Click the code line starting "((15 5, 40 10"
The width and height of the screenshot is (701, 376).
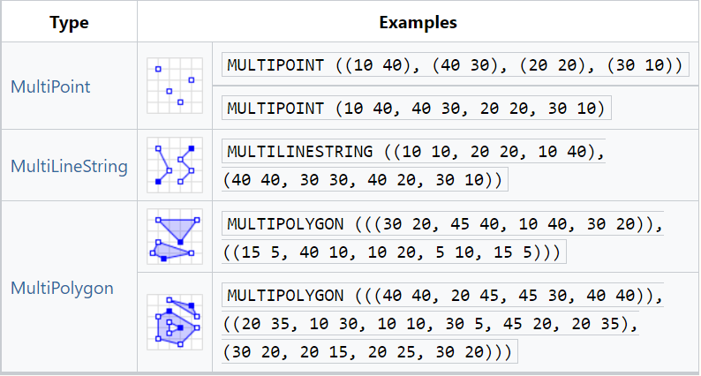click(x=393, y=252)
